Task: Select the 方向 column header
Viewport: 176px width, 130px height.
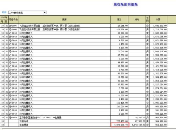Action: 147,19
